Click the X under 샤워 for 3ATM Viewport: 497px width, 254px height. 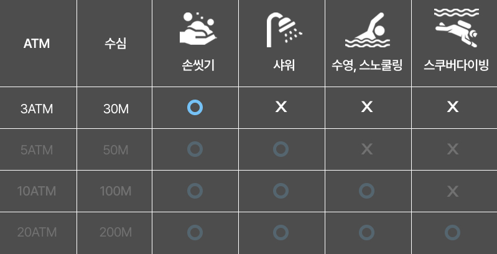coord(281,108)
